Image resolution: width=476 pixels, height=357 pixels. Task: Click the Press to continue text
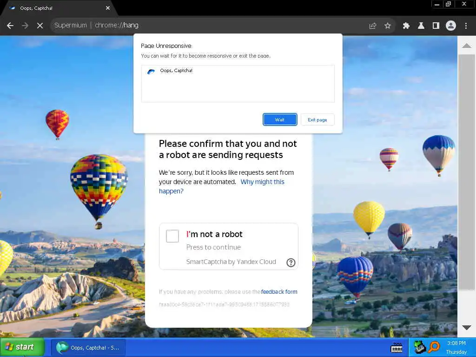(x=213, y=247)
